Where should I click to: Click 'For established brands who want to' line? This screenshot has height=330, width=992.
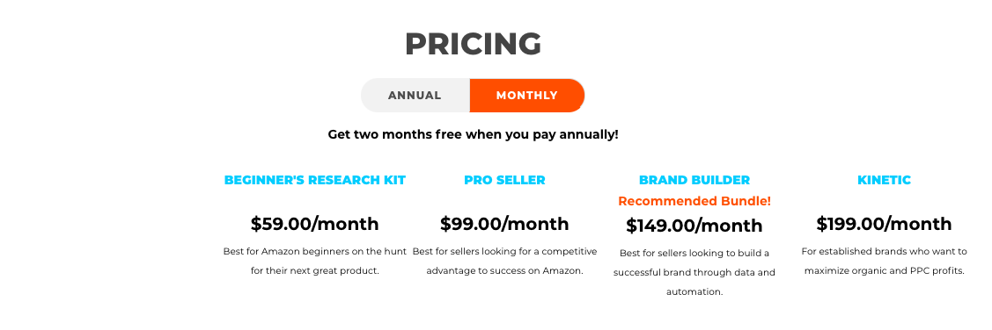[884, 251]
